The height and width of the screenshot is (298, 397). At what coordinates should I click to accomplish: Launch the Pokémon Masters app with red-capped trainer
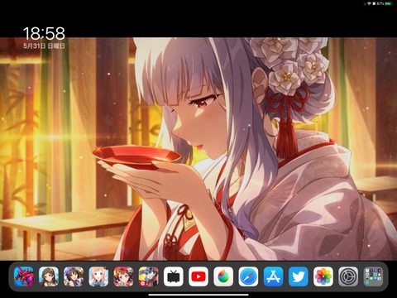[149, 276]
